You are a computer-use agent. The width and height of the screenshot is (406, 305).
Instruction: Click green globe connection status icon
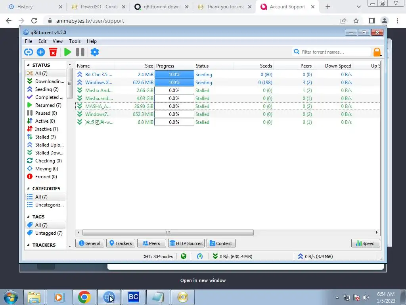point(184,257)
